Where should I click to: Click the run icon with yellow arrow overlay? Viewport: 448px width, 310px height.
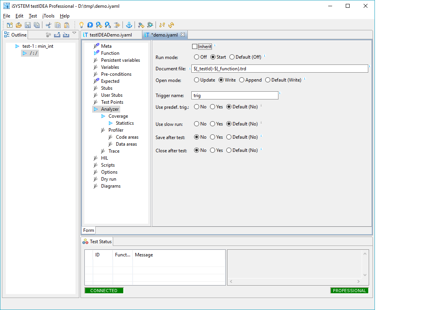click(99, 25)
